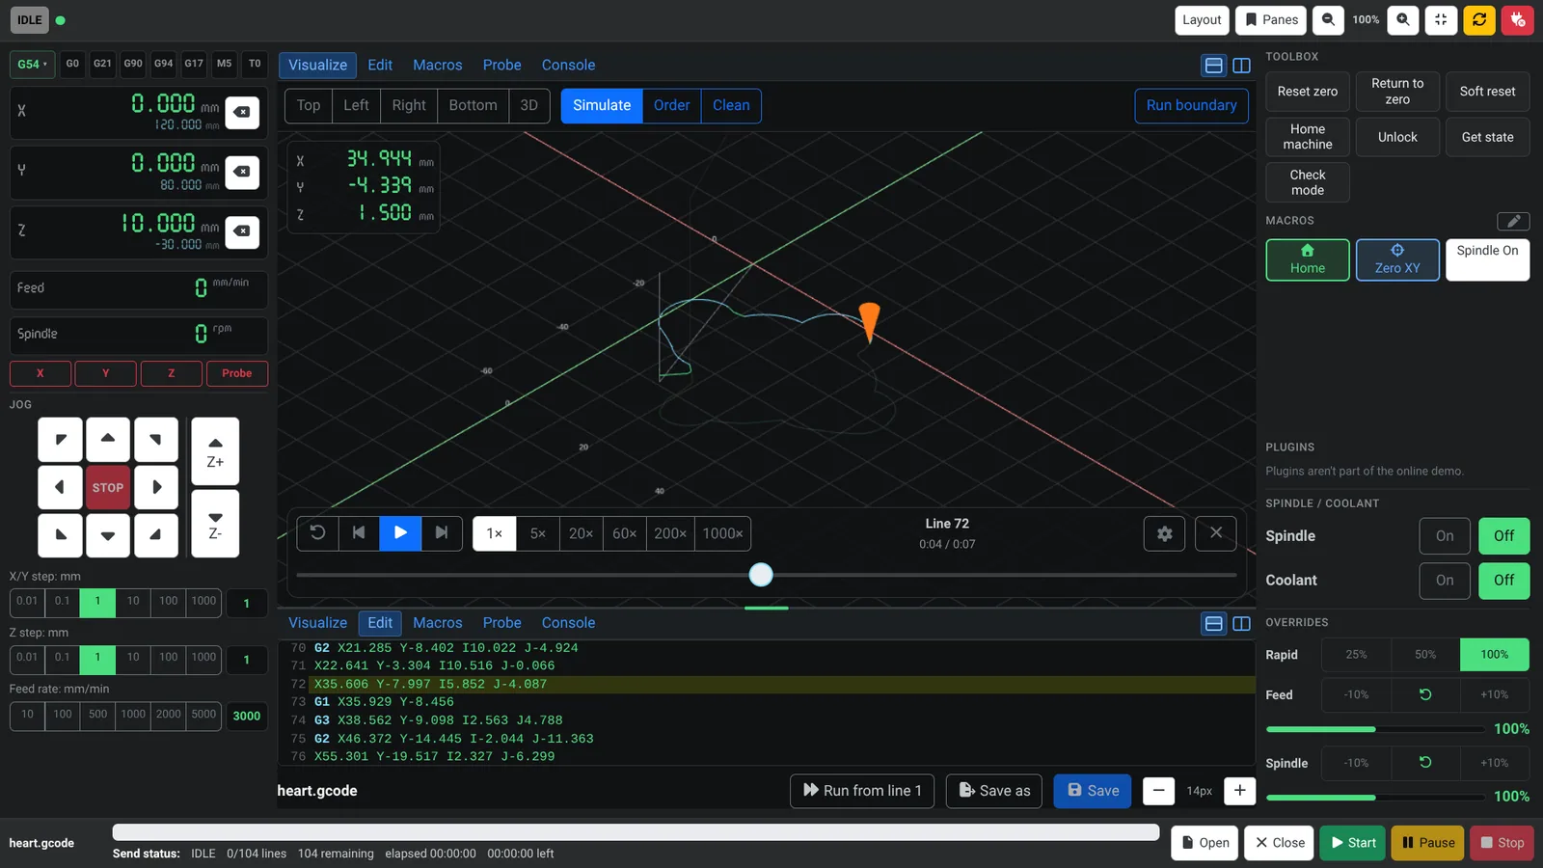Image resolution: width=1543 pixels, height=868 pixels.
Task: Switch to Order visualization mode
Action: [x=671, y=106]
